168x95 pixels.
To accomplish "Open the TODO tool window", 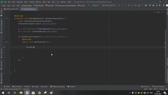I will 7,87.
